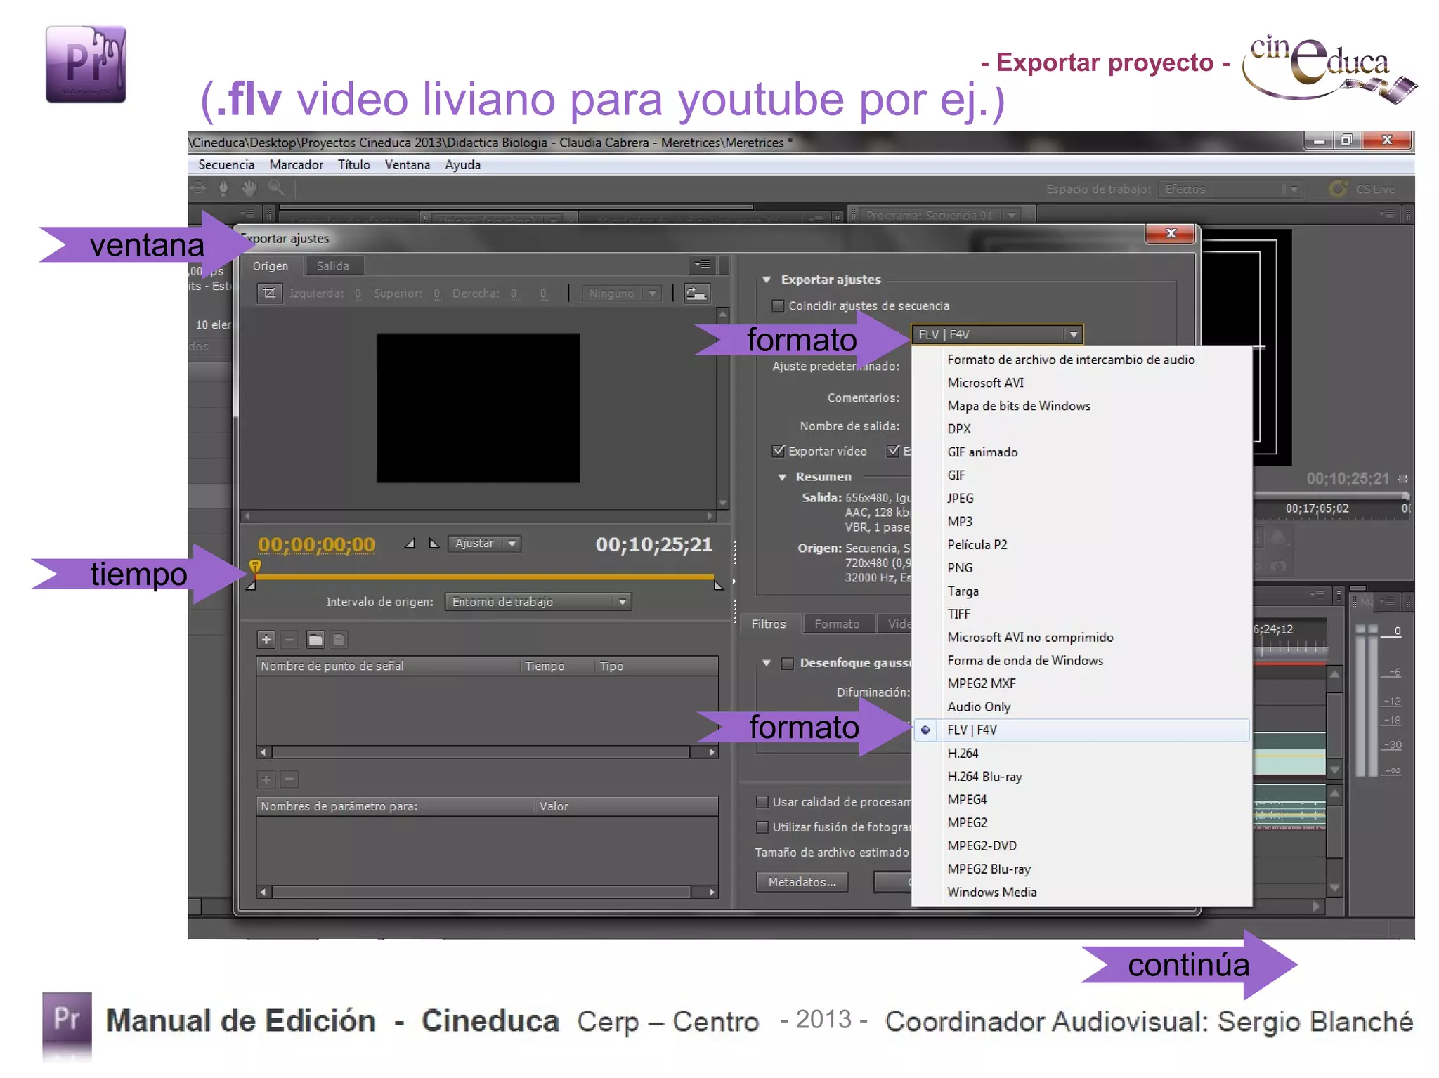This screenshot has width=1439, height=1078.
Task: Switch to the Origen tab
Action: (271, 265)
